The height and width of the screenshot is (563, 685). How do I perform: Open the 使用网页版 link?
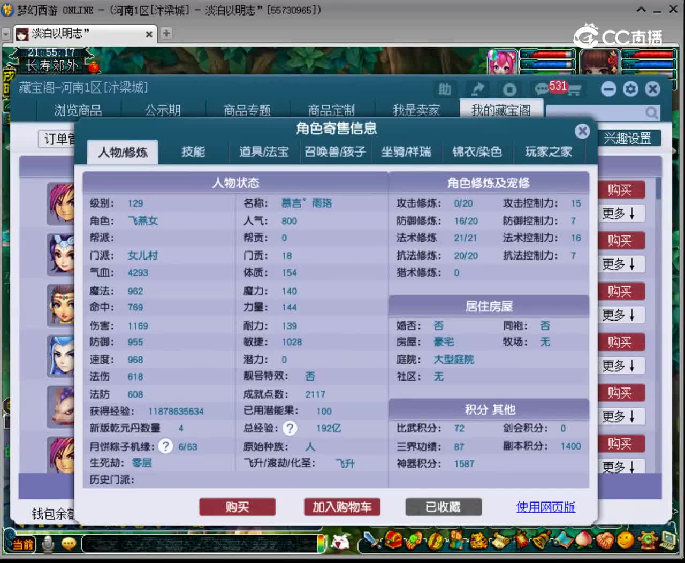tap(546, 507)
